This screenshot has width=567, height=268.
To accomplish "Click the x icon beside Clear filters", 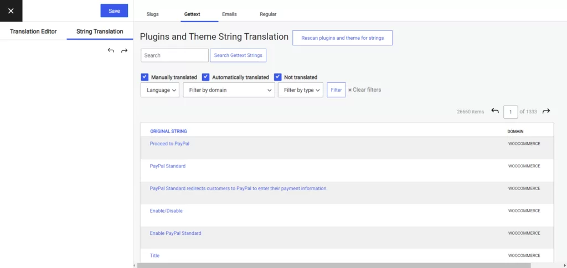I will pos(350,90).
